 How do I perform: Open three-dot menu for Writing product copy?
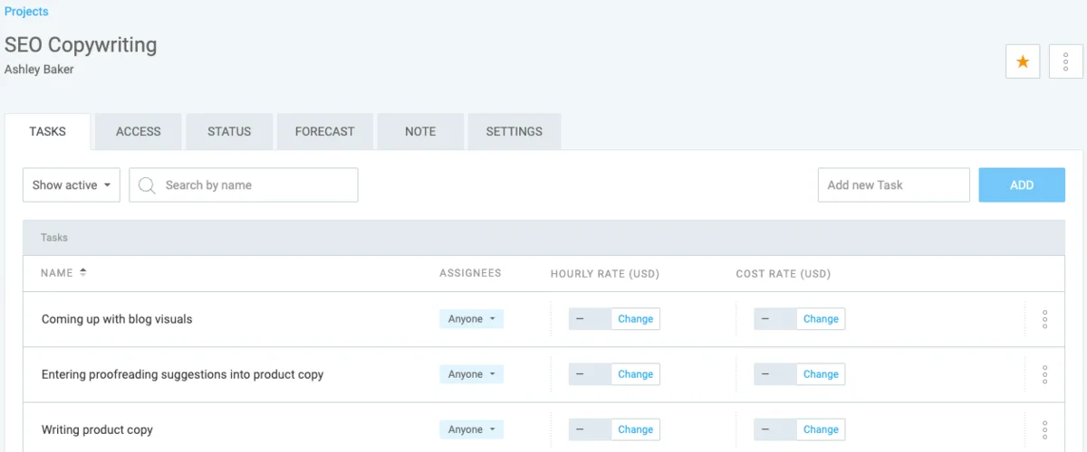coord(1044,429)
